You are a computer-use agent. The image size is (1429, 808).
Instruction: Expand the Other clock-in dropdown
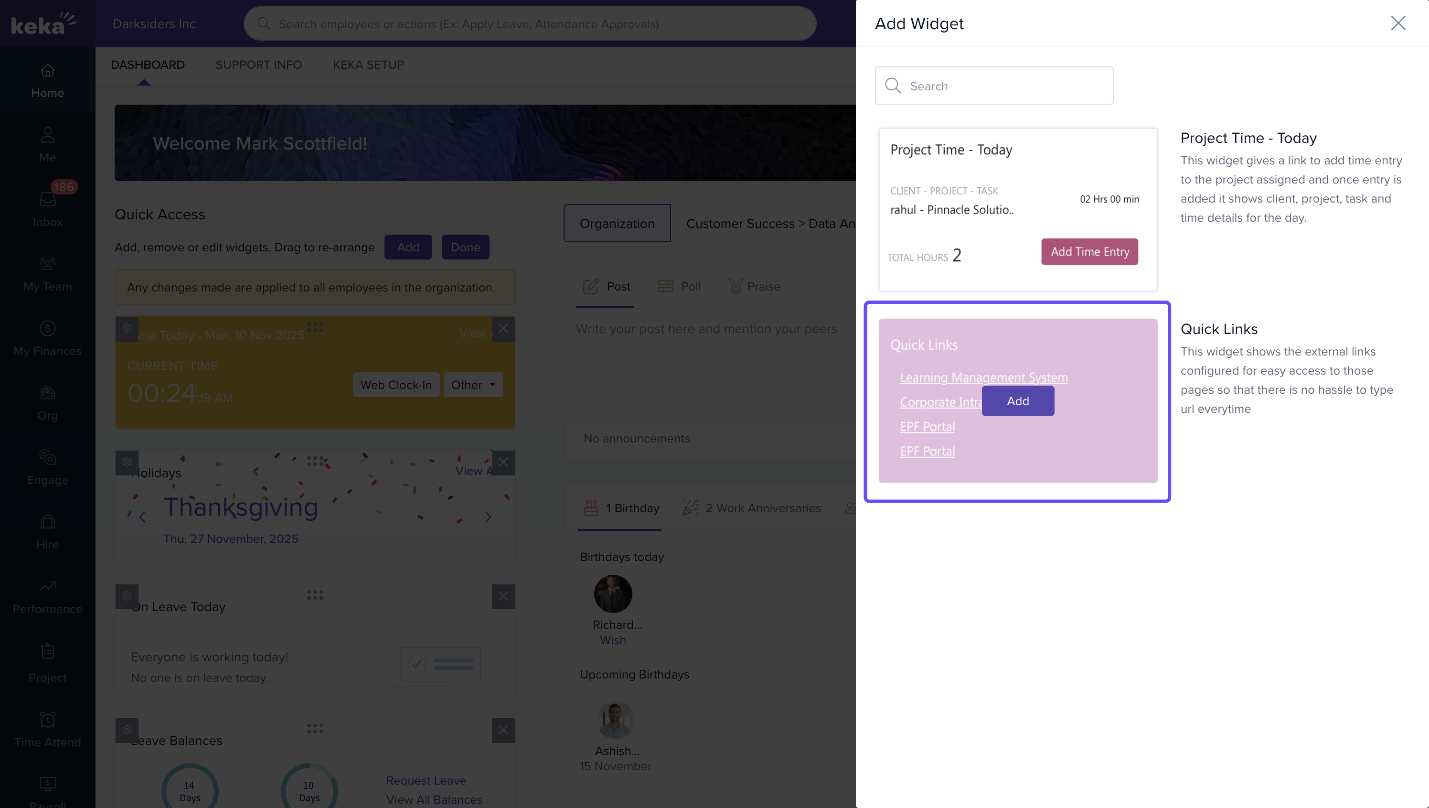(x=473, y=385)
